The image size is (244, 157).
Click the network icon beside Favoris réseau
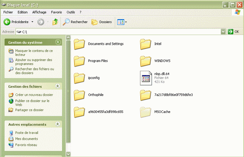coord(11,145)
